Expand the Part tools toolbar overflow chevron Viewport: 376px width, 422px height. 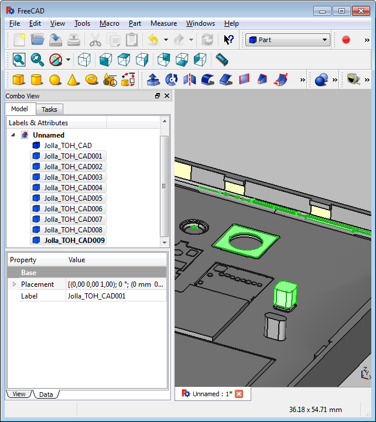(x=302, y=80)
